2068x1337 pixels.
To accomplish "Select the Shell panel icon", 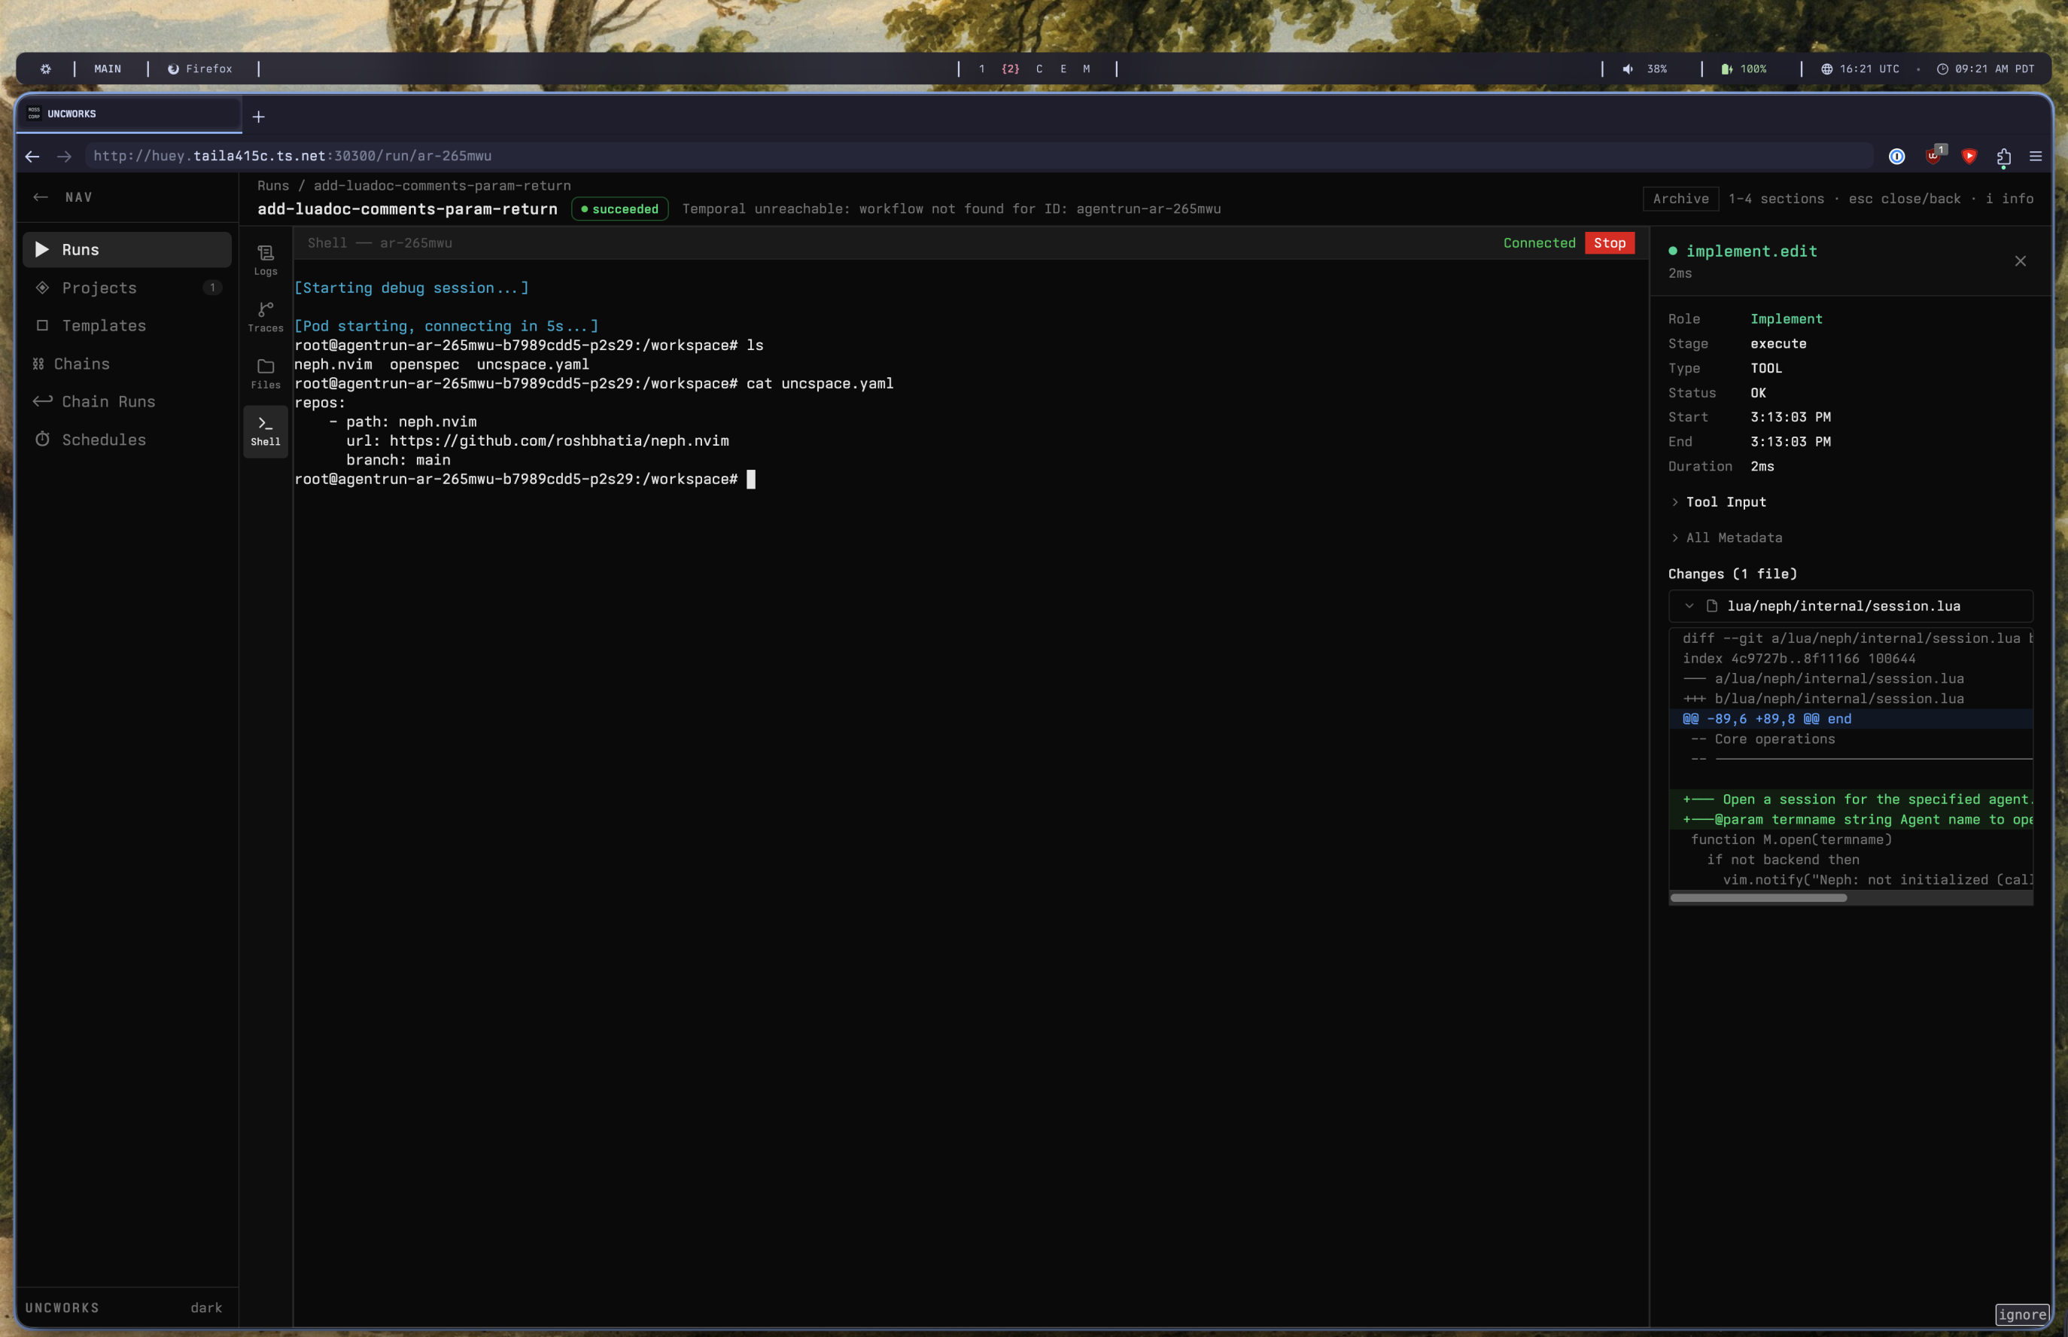I will pyautogui.click(x=266, y=431).
